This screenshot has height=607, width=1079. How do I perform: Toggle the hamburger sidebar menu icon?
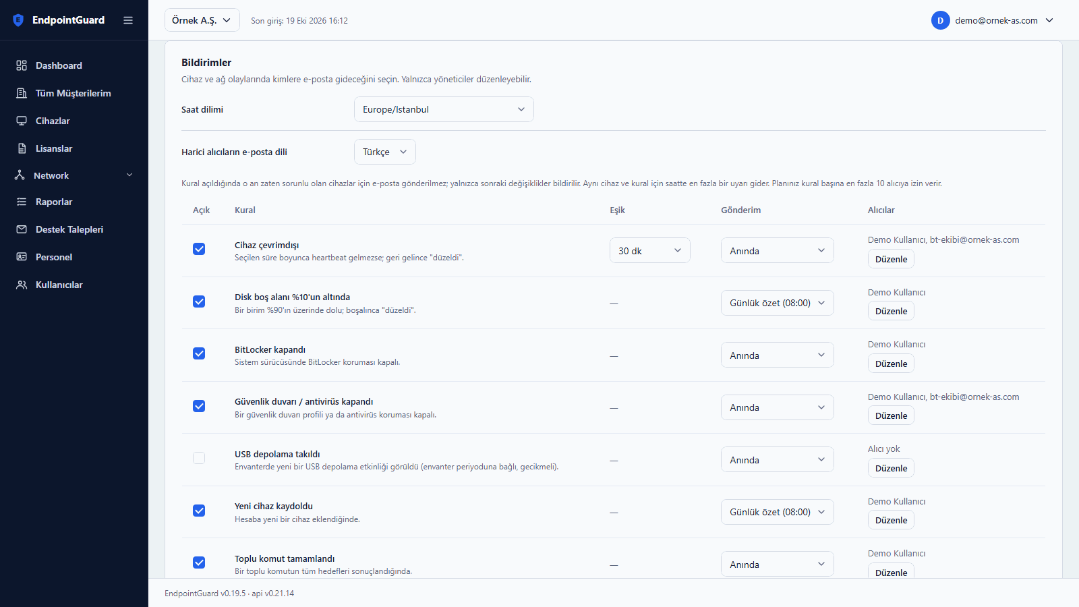point(128,20)
